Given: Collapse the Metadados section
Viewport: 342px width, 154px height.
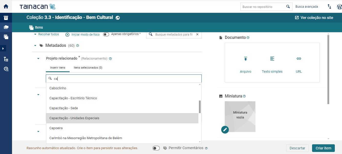Looking at the screenshot, I should pyautogui.click(x=35, y=46).
